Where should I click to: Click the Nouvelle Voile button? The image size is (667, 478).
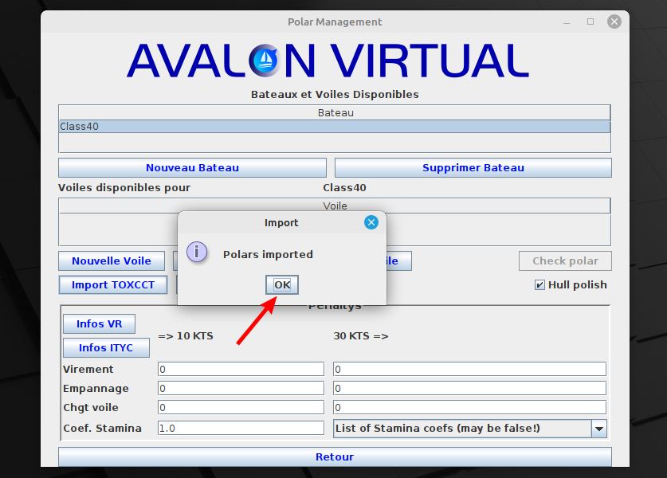(x=112, y=261)
